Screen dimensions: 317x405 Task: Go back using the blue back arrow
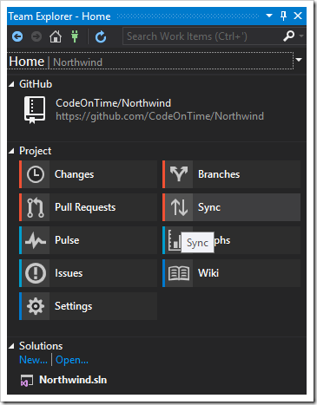pyautogui.click(x=17, y=36)
